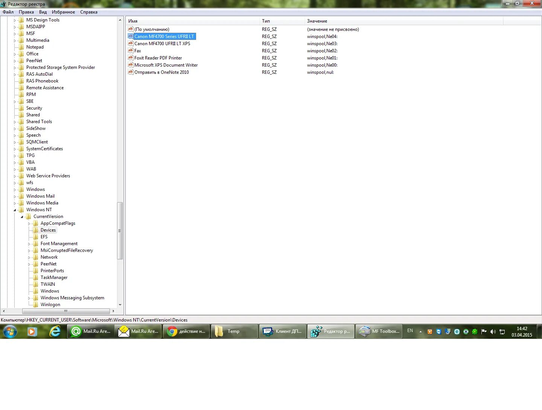
Task: Launch Internet Explorer from taskbar
Action: pos(55,331)
